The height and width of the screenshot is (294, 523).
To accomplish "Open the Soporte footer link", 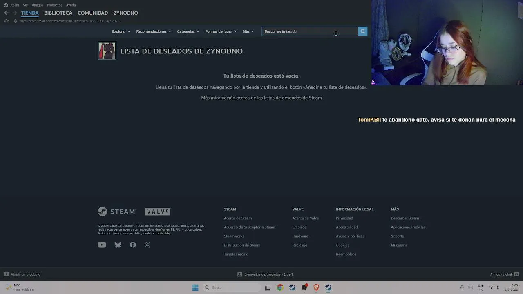I will tap(398, 236).
